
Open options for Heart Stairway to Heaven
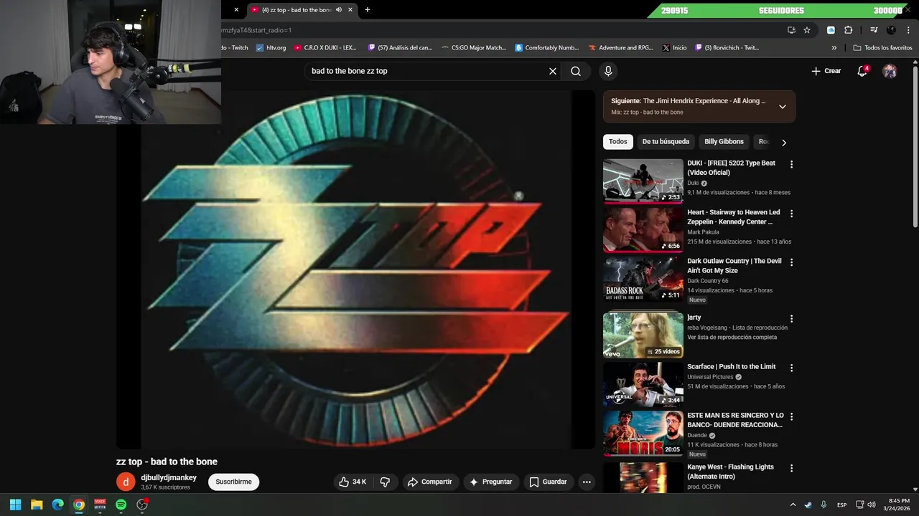pos(791,214)
